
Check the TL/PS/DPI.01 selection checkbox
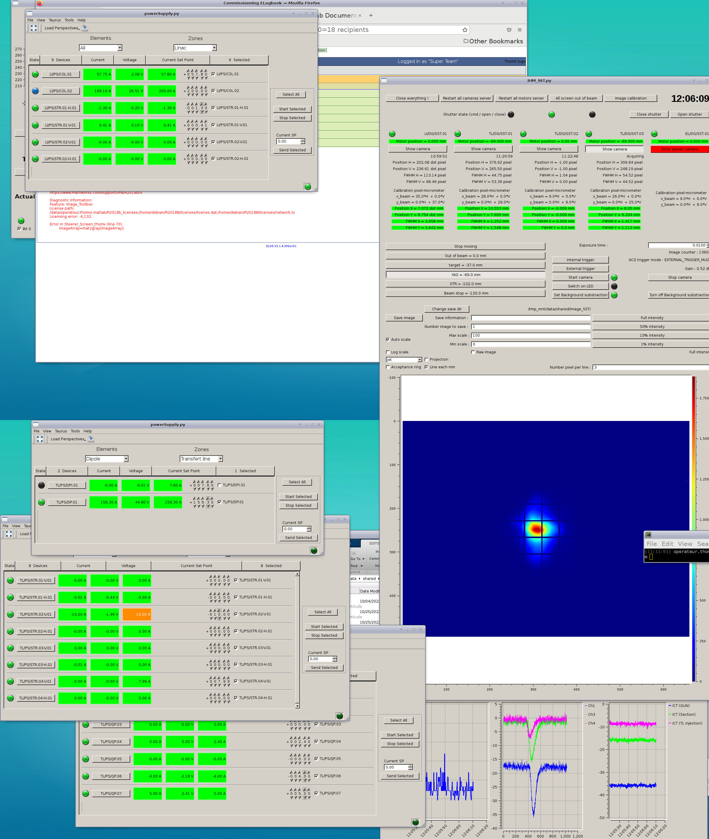click(219, 485)
